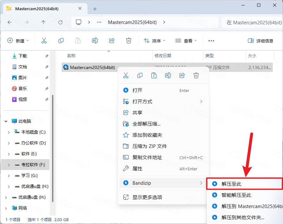This screenshot has height=224, width=283.
Task: Go up one folder level with the up arrow
Action: click(43, 22)
